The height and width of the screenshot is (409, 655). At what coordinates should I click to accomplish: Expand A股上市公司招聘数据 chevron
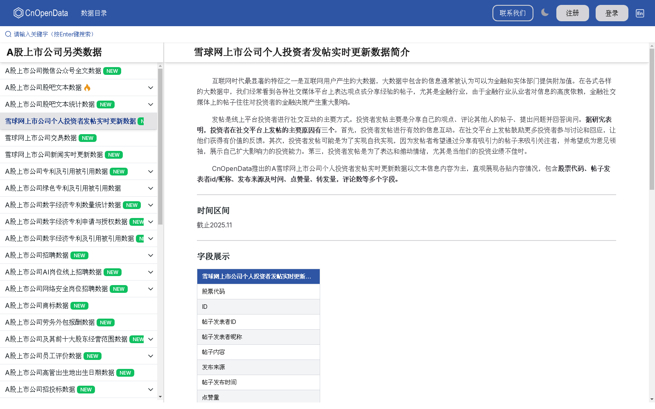coord(151,255)
